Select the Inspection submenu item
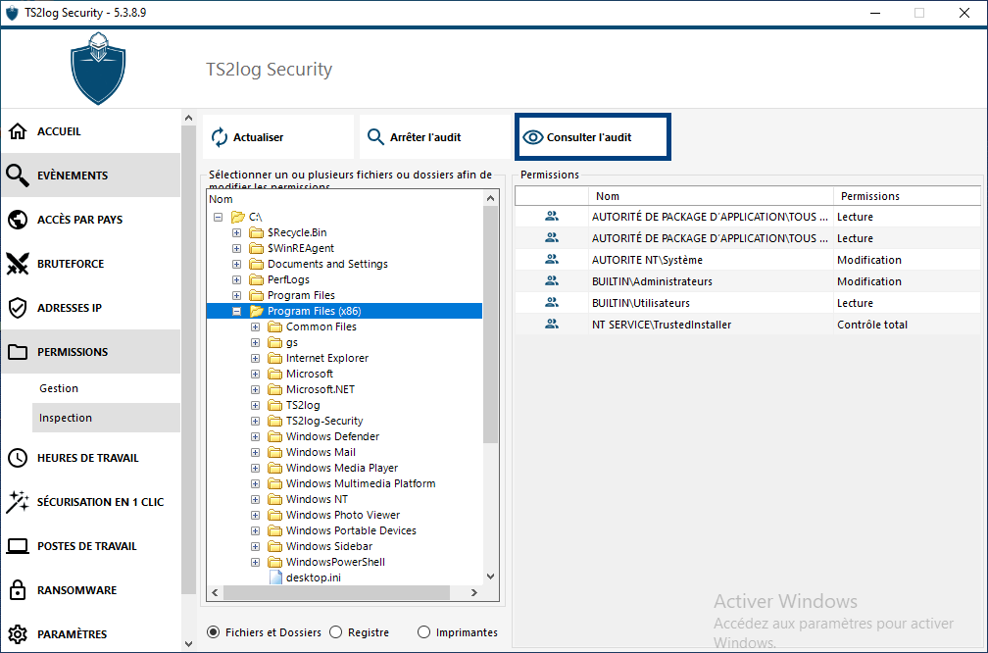Viewport: 988px width, 653px height. pos(106,418)
